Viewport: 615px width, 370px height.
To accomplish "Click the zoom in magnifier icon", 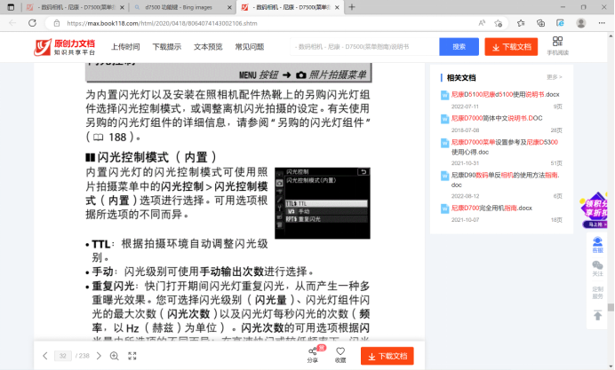I will point(114,356).
